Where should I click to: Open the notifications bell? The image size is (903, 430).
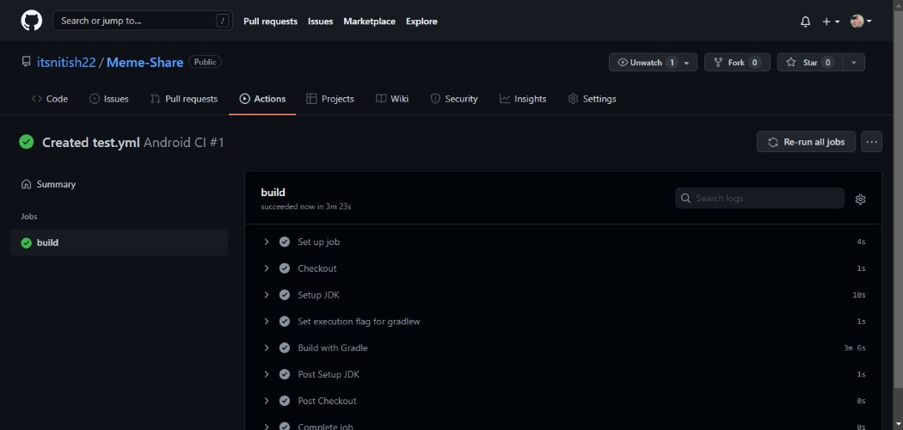click(805, 21)
